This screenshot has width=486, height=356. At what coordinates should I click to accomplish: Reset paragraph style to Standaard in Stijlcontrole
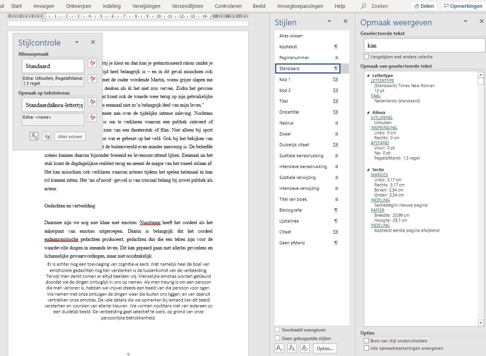point(92,63)
